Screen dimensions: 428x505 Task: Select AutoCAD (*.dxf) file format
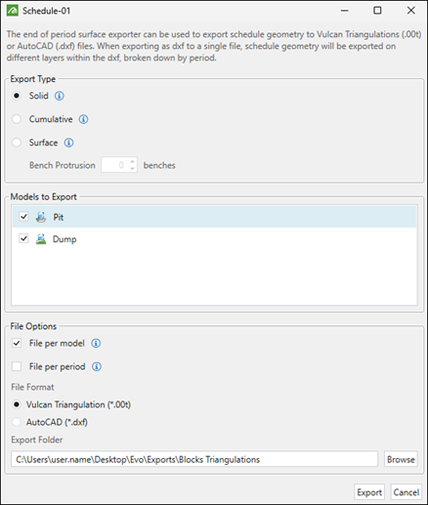coord(17,422)
